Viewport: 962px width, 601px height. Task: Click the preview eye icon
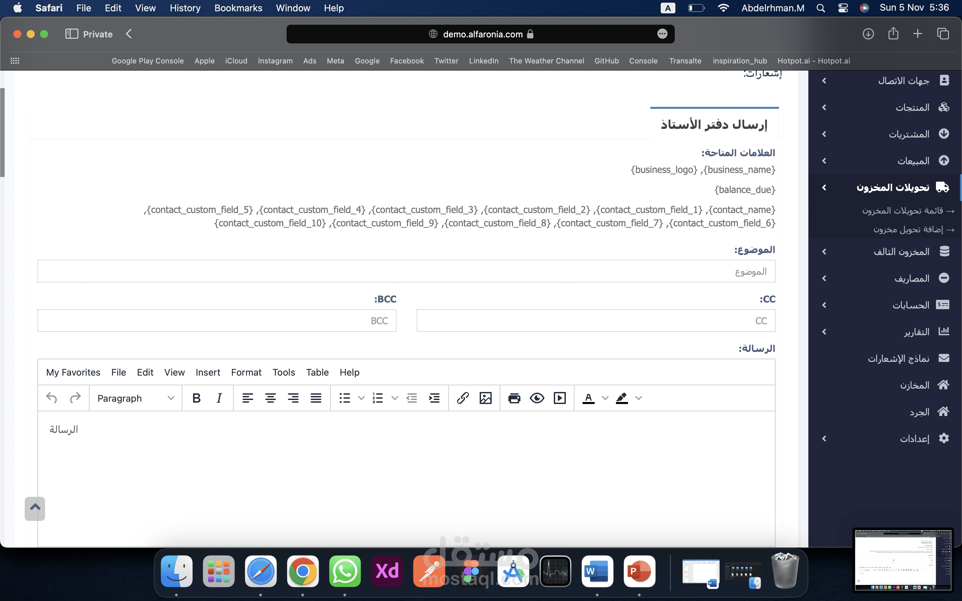537,398
